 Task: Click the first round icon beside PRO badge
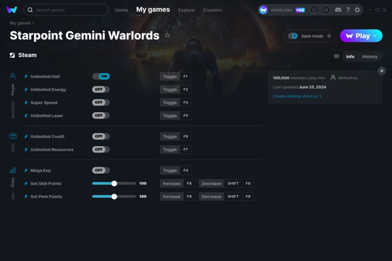pyautogui.click(x=314, y=10)
